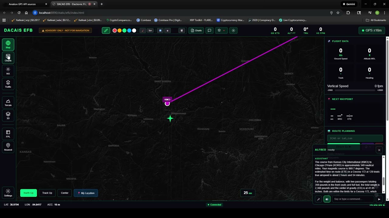The height and width of the screenshot is (218, 389).
Task: Reload the page in the browser
Action: pyautogui.click(x=19, y=13)
